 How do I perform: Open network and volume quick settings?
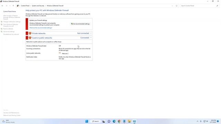206,121
